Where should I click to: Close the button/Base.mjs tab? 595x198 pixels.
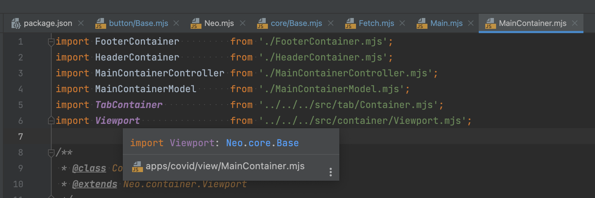[176, 23]
